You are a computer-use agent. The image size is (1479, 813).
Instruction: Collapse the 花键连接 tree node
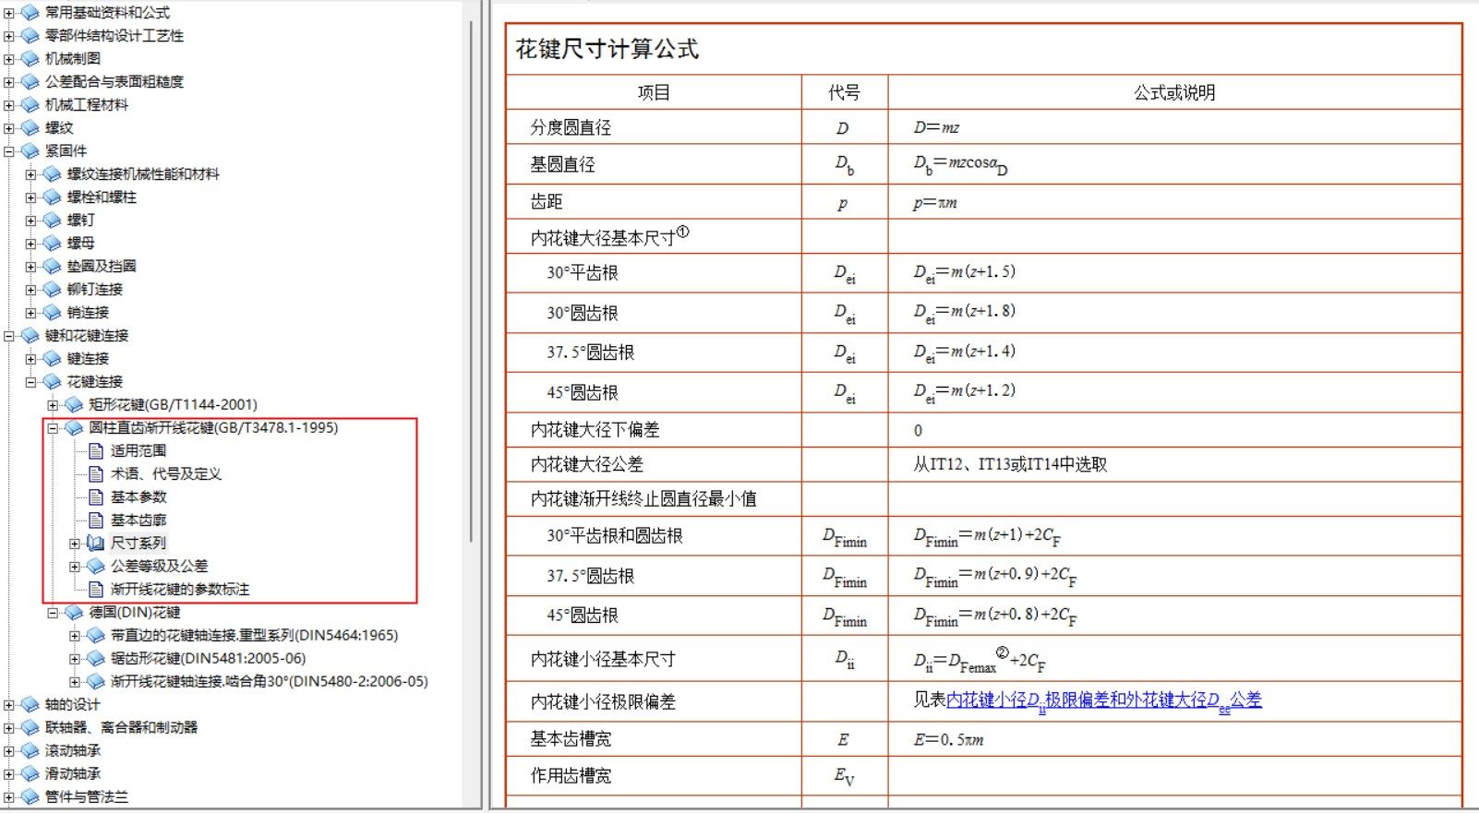tap(31, 382)
